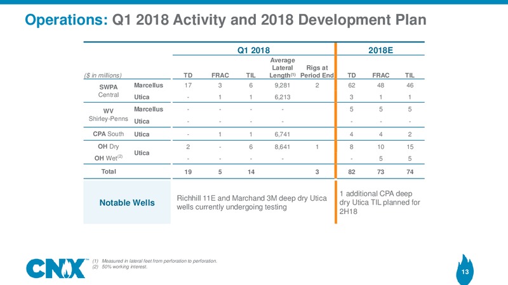
Task: Click the 'Notable Wells' box
Action: [x=127, y=202]
